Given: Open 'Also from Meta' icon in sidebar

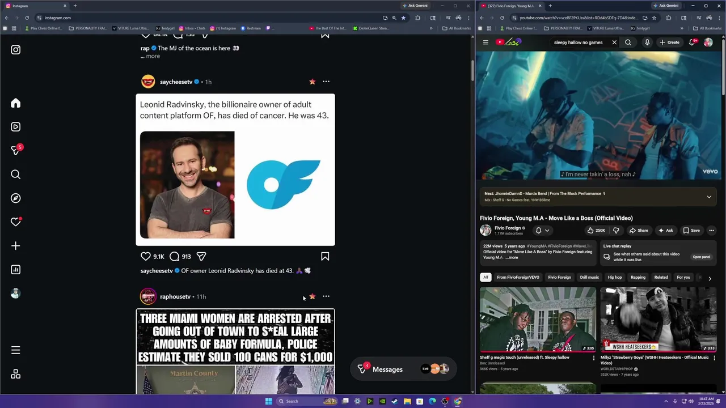Looking at the screenshot, I should pyautogui.click(x=16, y=374).
